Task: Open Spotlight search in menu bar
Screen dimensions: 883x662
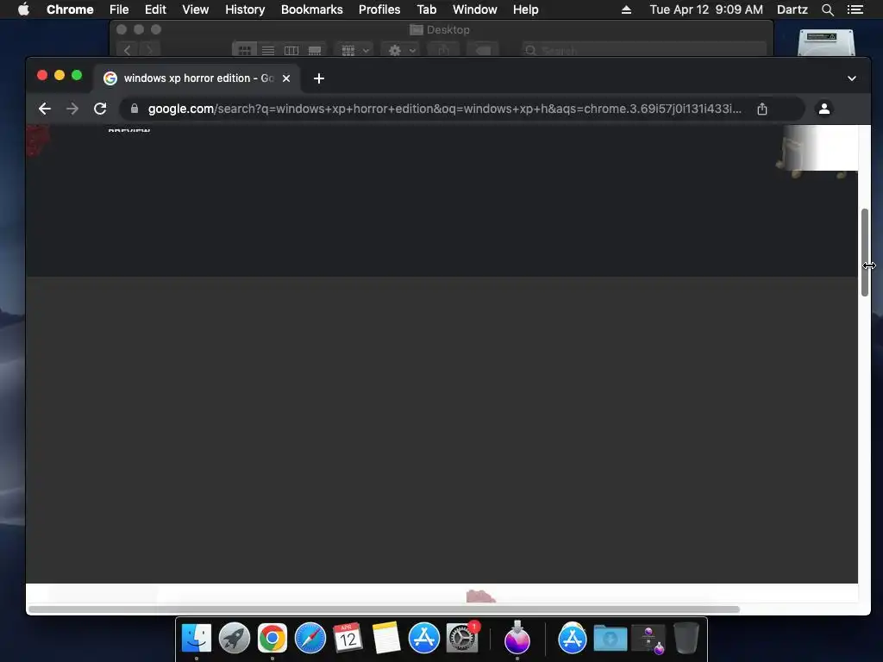Action: (x=827, y=9)
